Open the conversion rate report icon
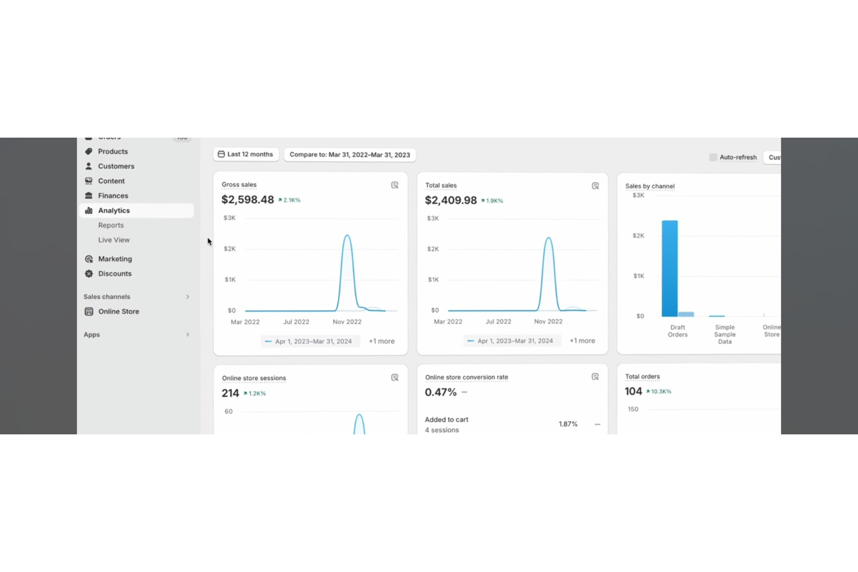 (595, 377)
